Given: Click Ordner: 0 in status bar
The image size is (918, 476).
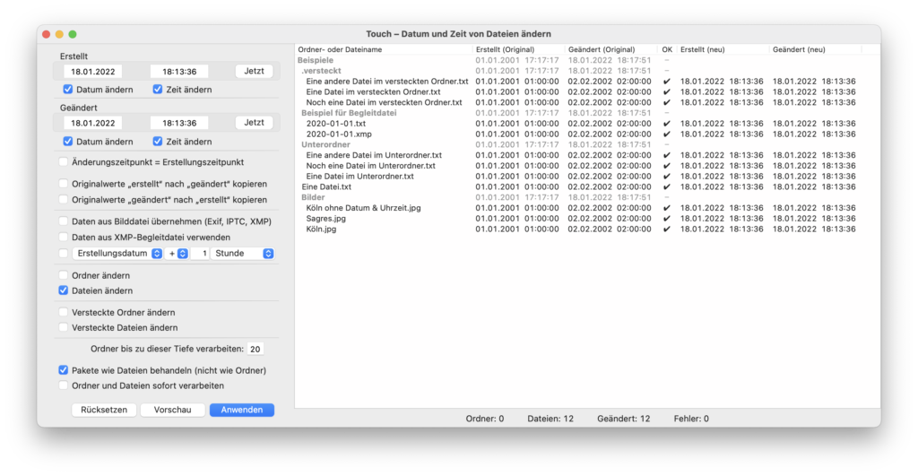Looking at the screenshot, I should (485, 419).
